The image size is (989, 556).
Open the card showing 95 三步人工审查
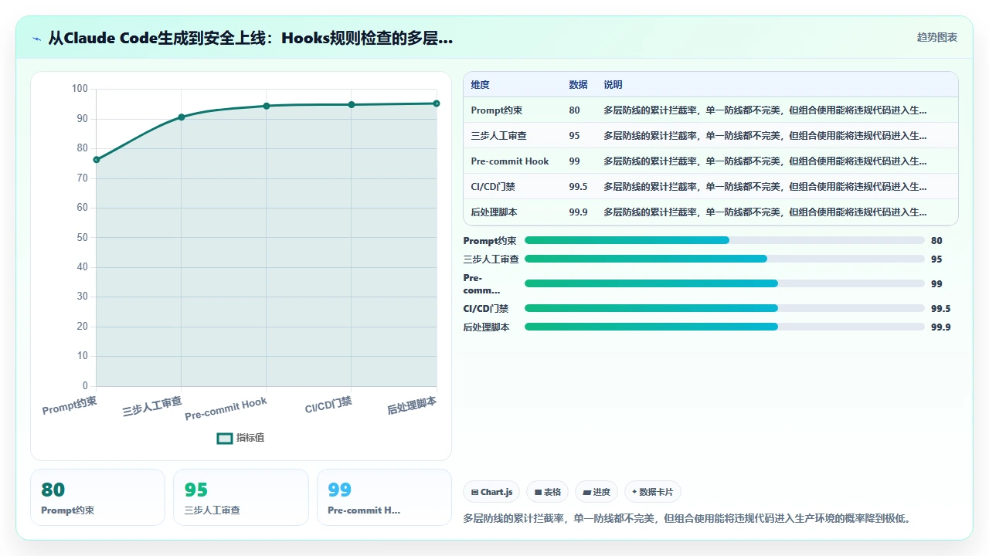point(241,497)
